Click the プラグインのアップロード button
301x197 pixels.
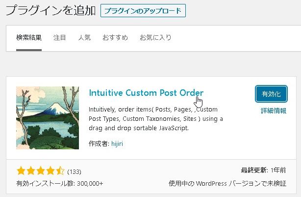[143, 10]
